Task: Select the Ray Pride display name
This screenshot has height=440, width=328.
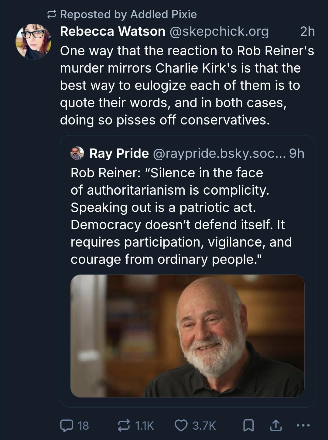Action: click(119, 153)
